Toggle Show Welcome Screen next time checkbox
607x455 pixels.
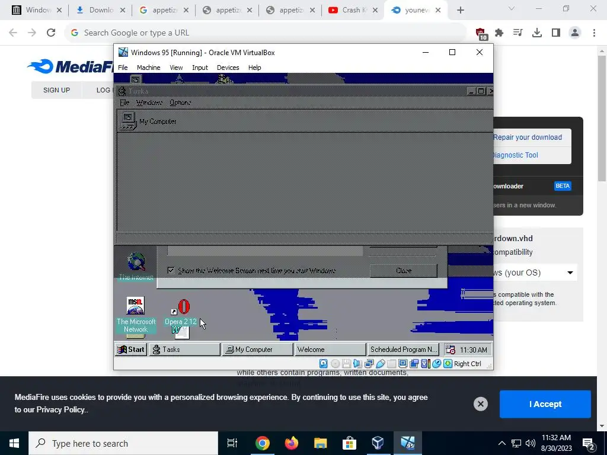pos(170,270)
